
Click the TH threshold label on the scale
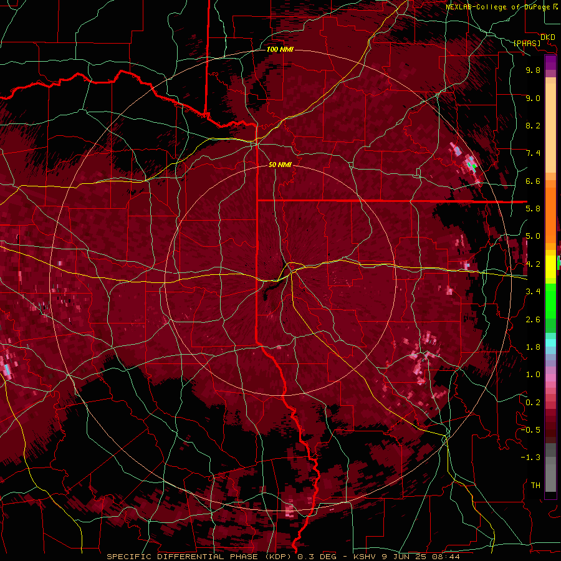point(535,486)
